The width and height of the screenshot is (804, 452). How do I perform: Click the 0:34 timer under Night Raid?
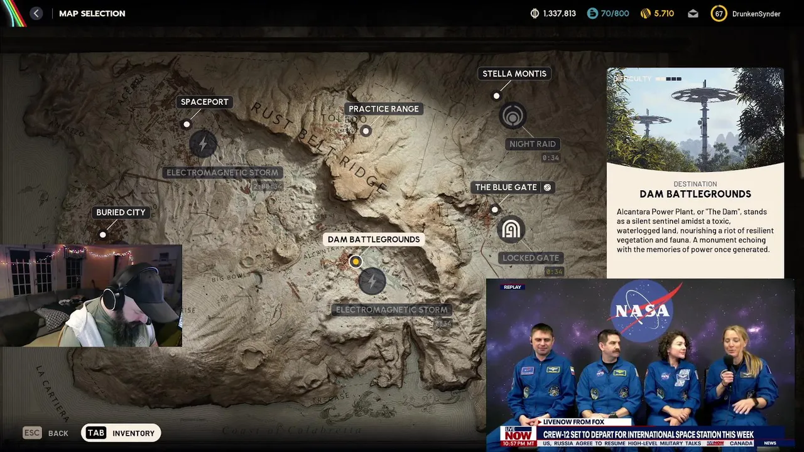coord(551,158)
